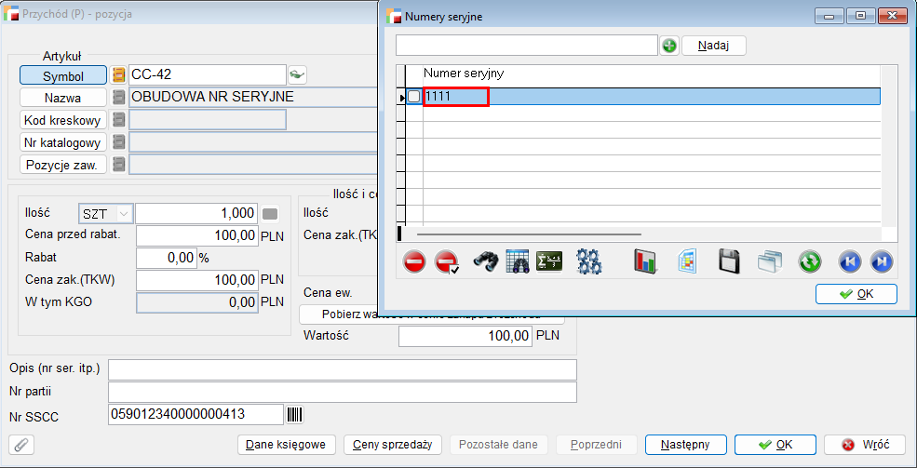Open the sum calculation icon
The height and width of the screenshot is (468, 917).
pos(549,261)
